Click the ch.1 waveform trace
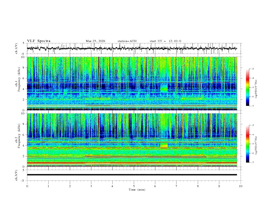 132,48
